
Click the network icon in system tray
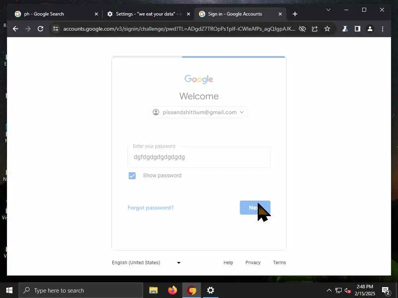339,290
